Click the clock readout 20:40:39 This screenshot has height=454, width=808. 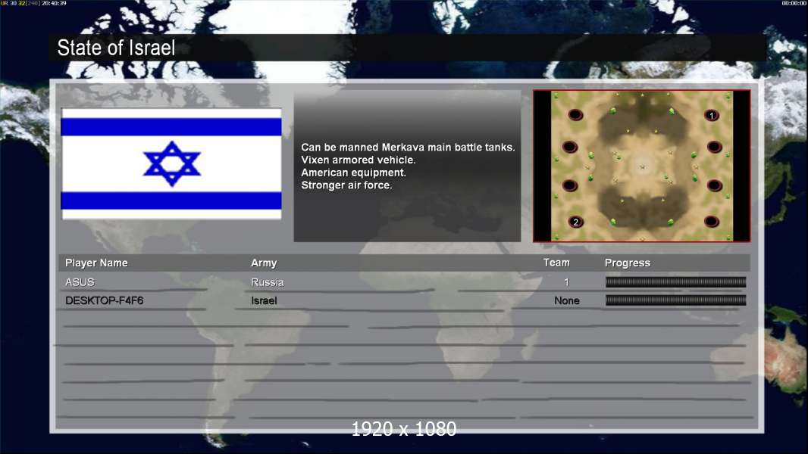54,3
